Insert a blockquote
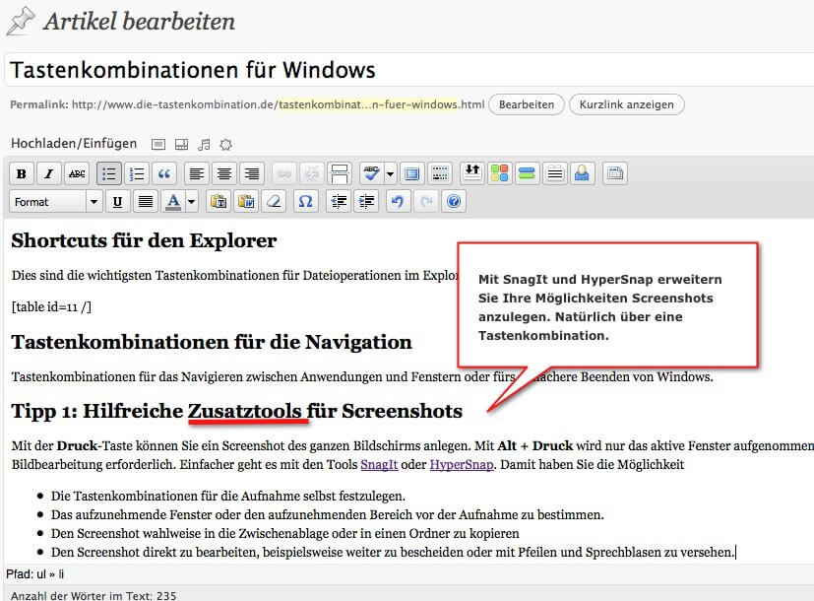Image resolution: width=814 pixels, height=601 pixels. click(164, 173)
